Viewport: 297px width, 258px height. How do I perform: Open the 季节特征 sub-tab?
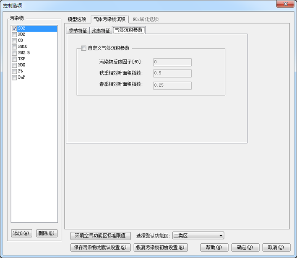(x=78, y=31)
